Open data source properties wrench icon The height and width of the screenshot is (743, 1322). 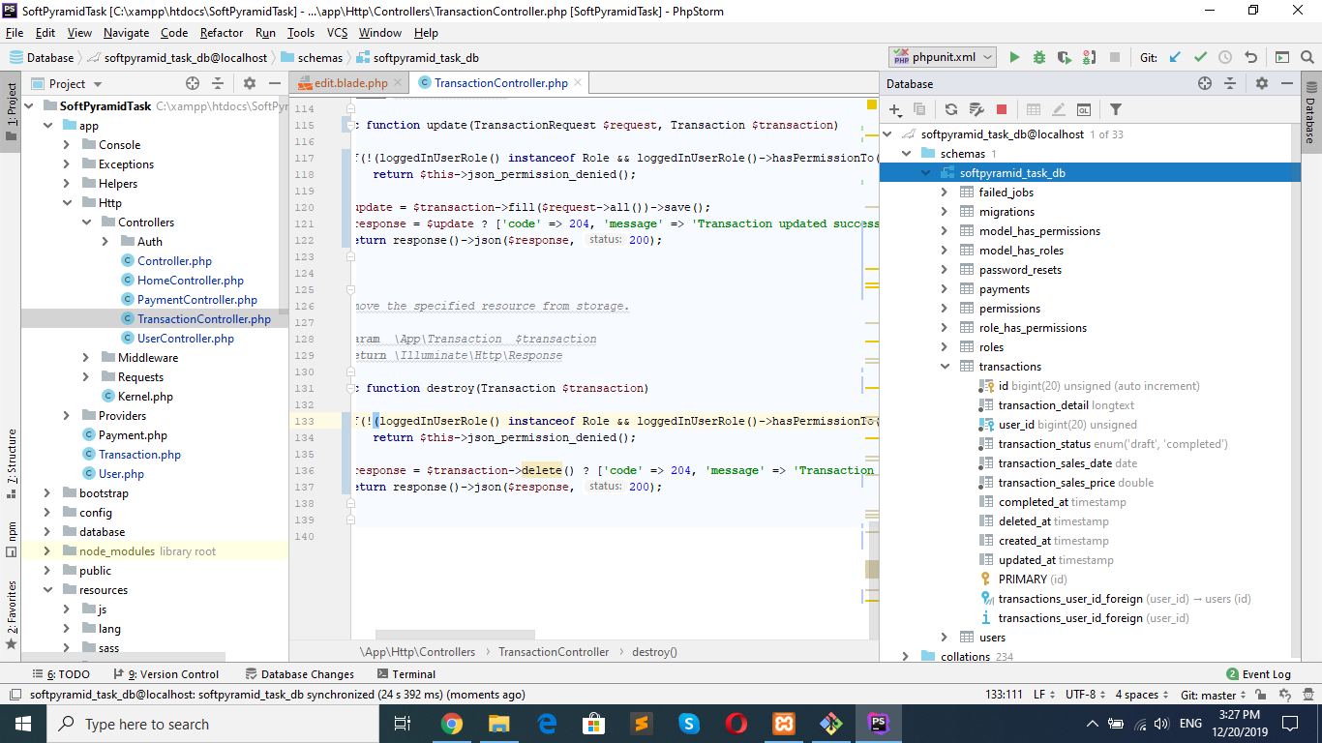976,109
